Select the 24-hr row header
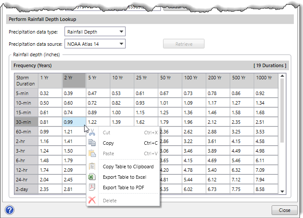 tap(26, 180)
